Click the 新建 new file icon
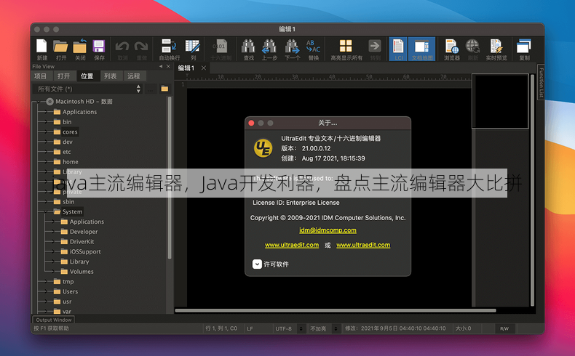This screenshot has width=575, height=356. (x=41, y=46)
